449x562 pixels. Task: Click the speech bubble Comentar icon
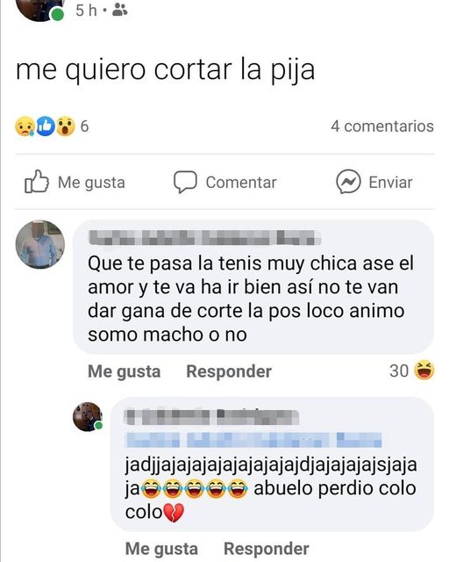pyautogui.click(x=185, y=182)
